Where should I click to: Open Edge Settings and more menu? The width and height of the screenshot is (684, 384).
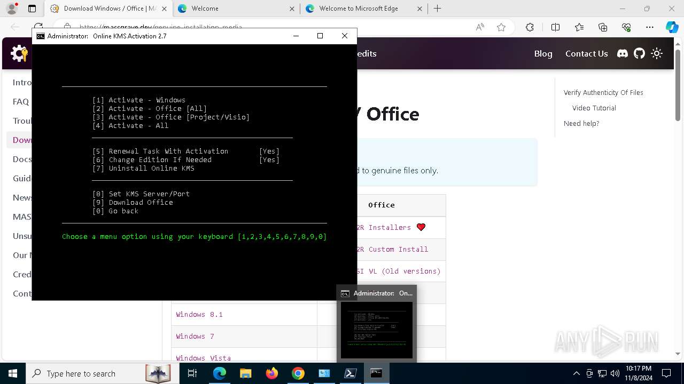pyautogui.click(x=650, y=27)
